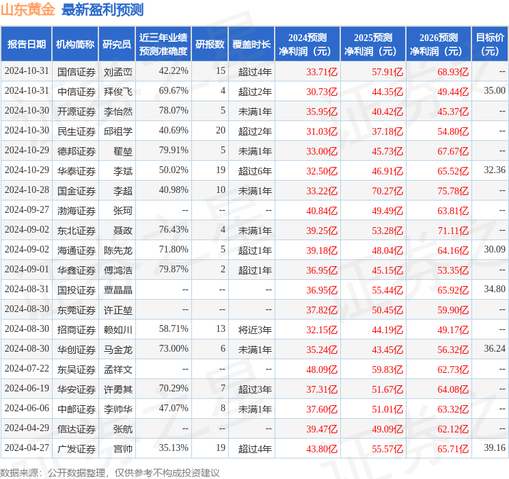Viewport: 509px width, 479px height.
Task: Select the 华泰证券 institution cell
Action: [x=77, y=171]
